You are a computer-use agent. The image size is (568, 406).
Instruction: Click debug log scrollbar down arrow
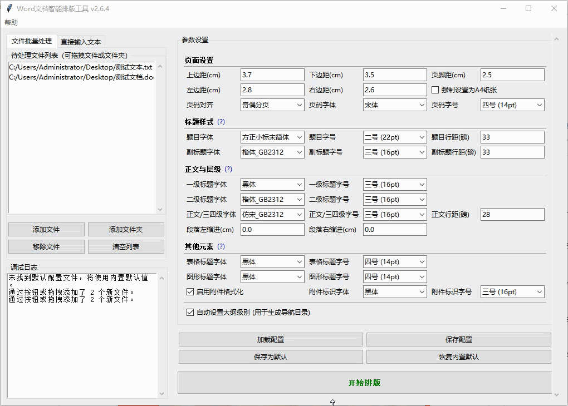(161, 393)
